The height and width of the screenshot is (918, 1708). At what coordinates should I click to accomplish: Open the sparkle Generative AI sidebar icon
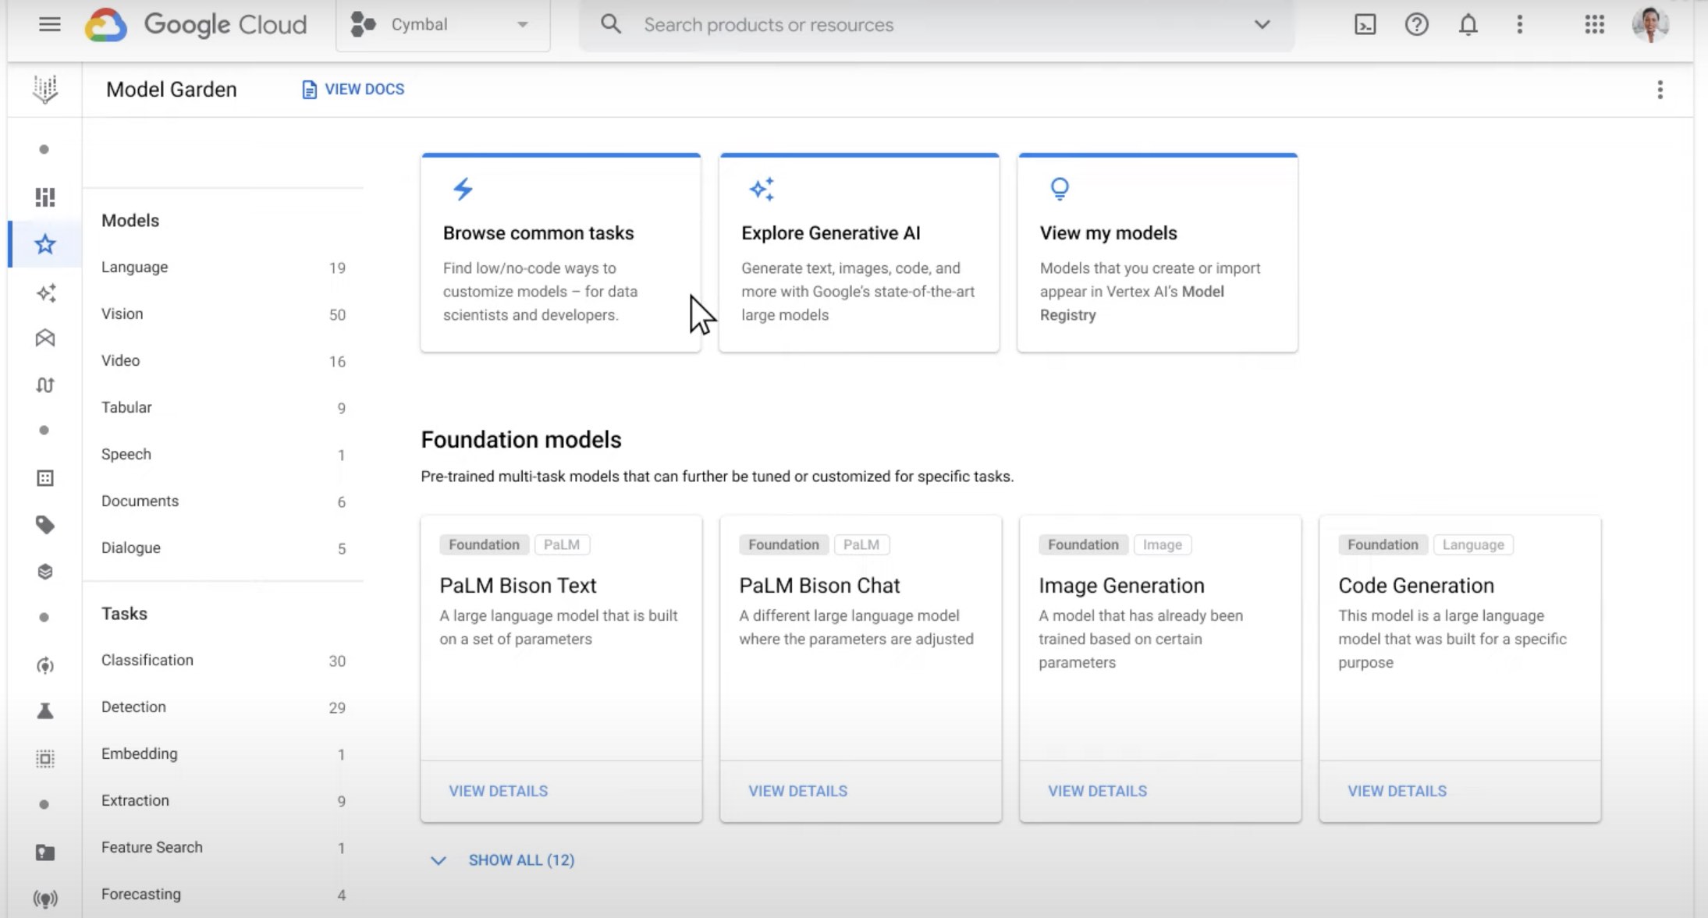[x=45, y=292]
